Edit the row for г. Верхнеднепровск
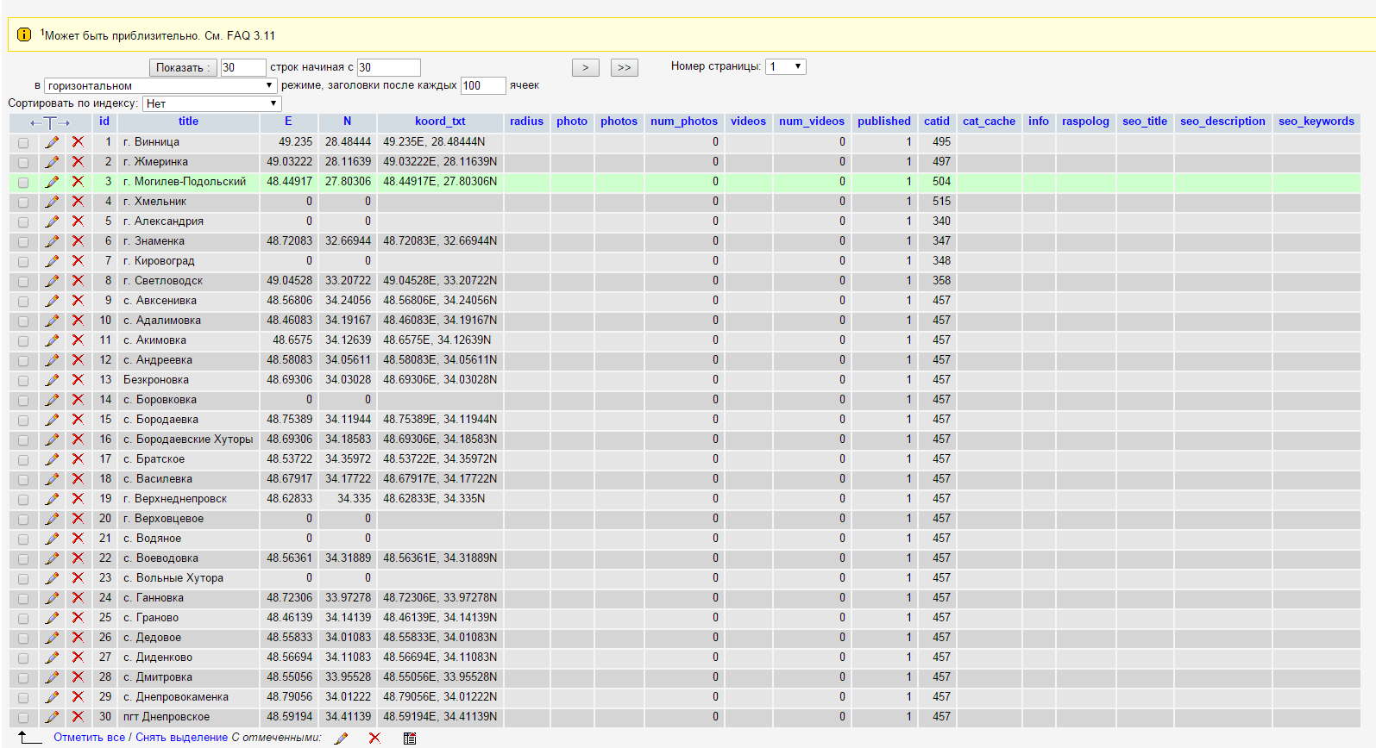 click(x=52, y=499)
